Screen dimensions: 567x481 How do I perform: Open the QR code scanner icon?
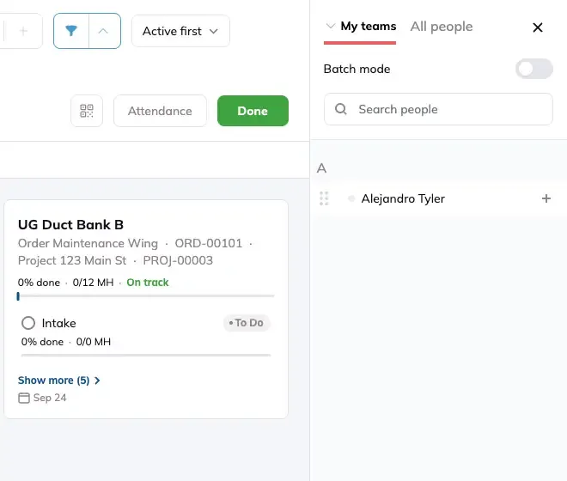point(87,111)
